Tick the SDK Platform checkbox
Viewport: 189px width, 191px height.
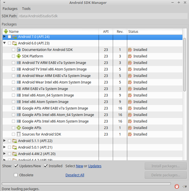coord(13,56)
